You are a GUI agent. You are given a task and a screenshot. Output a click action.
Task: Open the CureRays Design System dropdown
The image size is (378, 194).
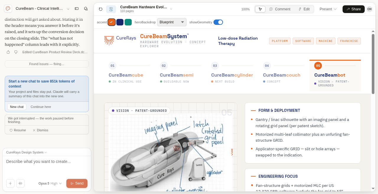[27, 152]
